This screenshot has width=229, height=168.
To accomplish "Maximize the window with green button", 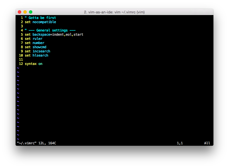I will pos(31,12).
